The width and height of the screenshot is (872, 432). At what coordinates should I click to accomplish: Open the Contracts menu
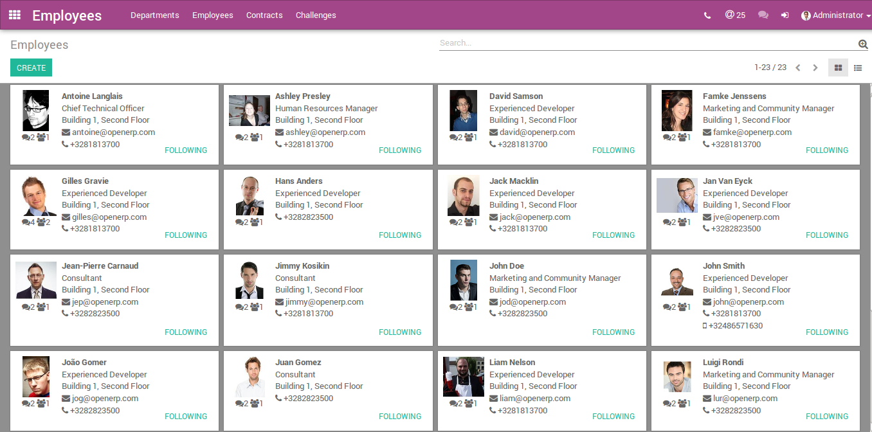264,15
